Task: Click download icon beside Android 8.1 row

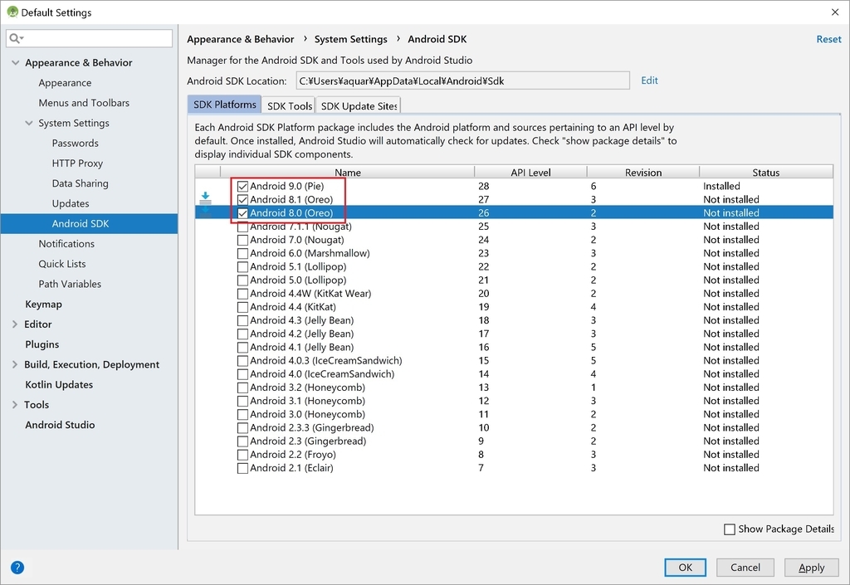Action: pyautogui.click(x=206, y=199)
